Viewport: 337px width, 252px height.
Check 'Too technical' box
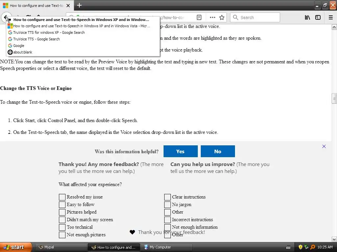coord(62,227)
